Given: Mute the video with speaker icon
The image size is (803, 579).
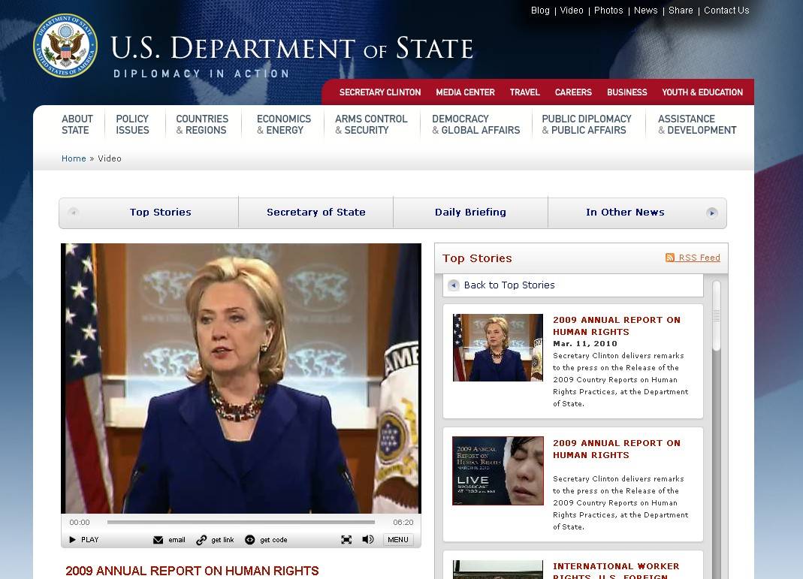Looking at the screenshot, I should pyautogui.click(x=368, y=540).
